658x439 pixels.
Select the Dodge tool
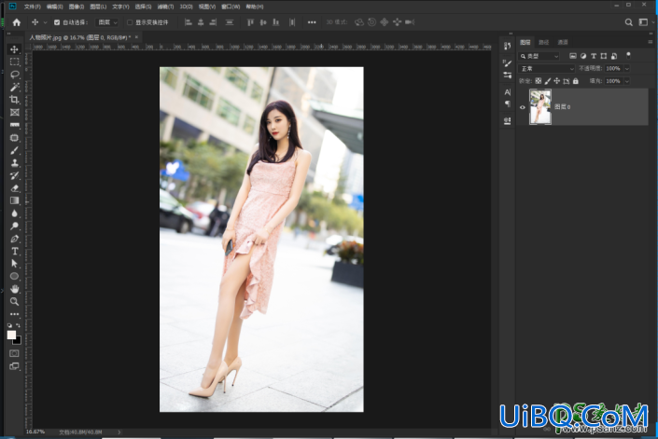pyautogui.click(x=14, y=226)
